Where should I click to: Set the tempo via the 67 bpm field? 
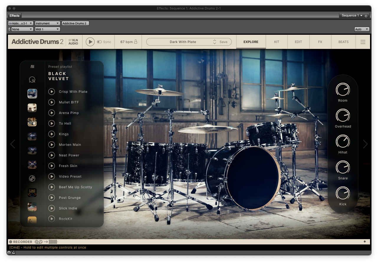click(126, 42)
